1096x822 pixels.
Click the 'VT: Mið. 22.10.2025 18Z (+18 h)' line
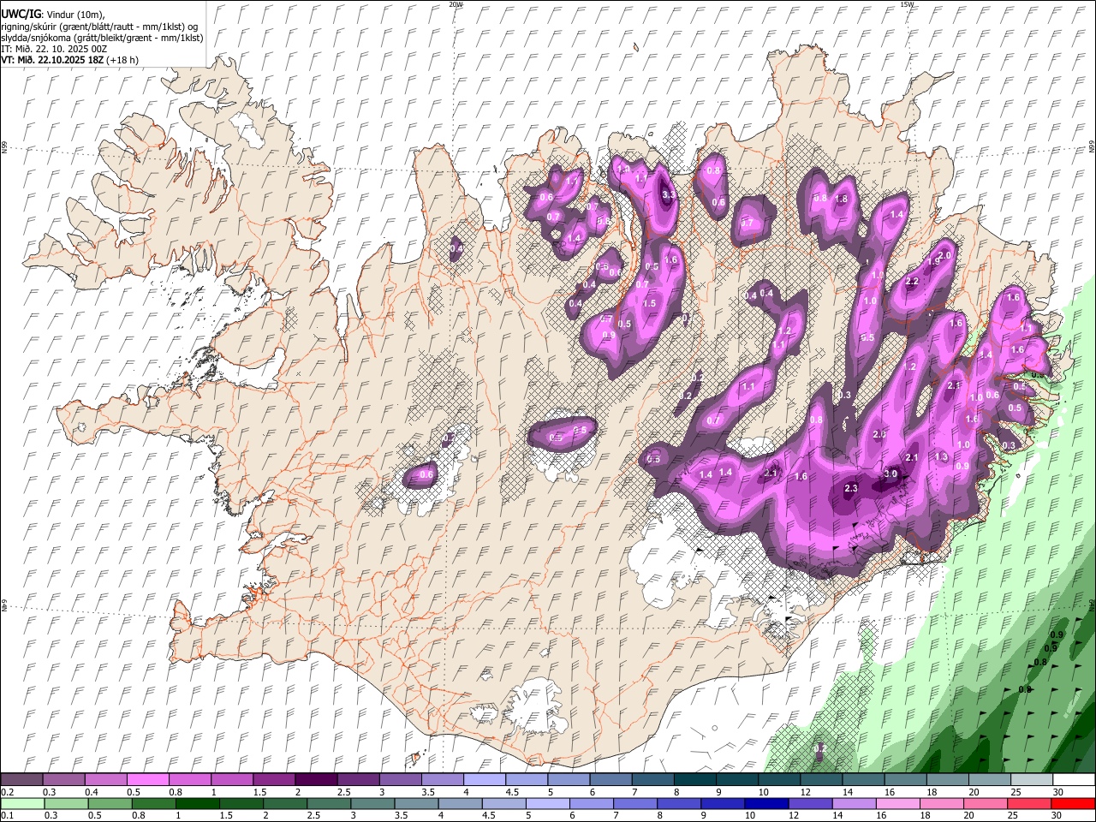69,60
